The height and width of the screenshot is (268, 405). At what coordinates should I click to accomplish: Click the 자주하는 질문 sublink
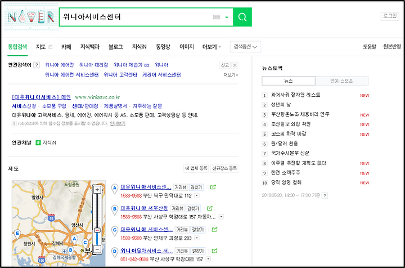(x=147, y=106)
